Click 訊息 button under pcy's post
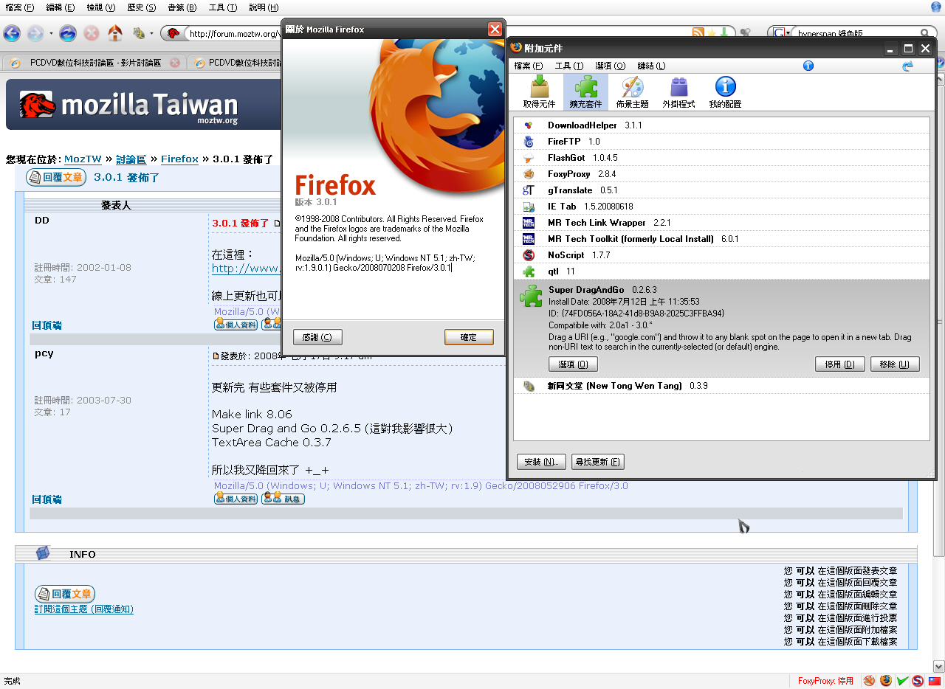 283,499
